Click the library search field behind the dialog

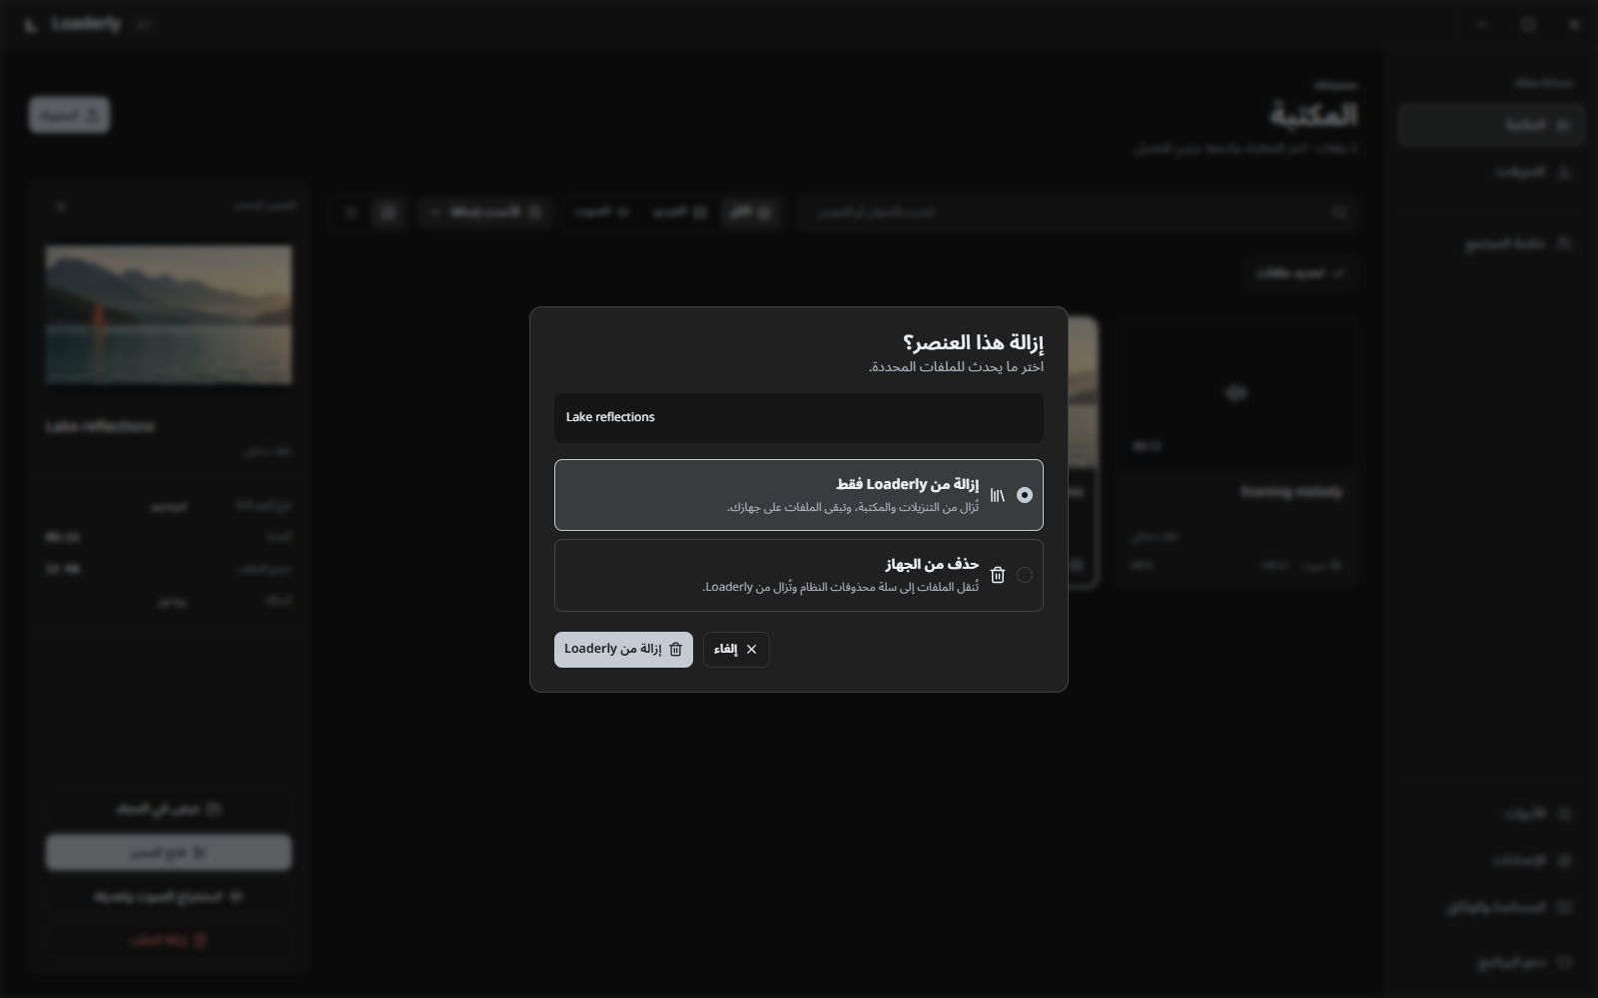1077,212
